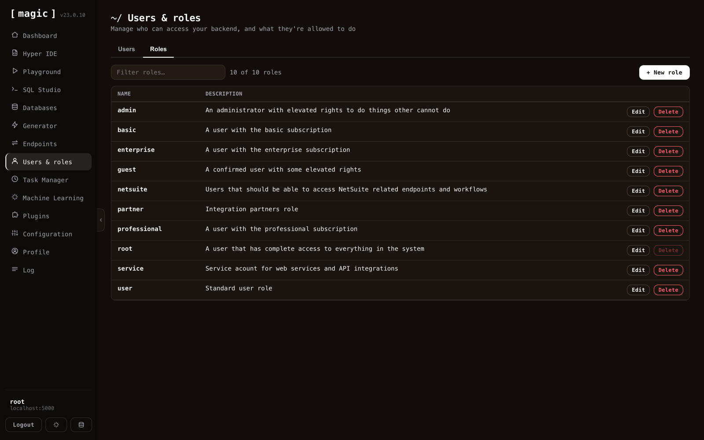Click the SQL Studio terminal icon
Viewport: 704px width, 440px height.
15,89
